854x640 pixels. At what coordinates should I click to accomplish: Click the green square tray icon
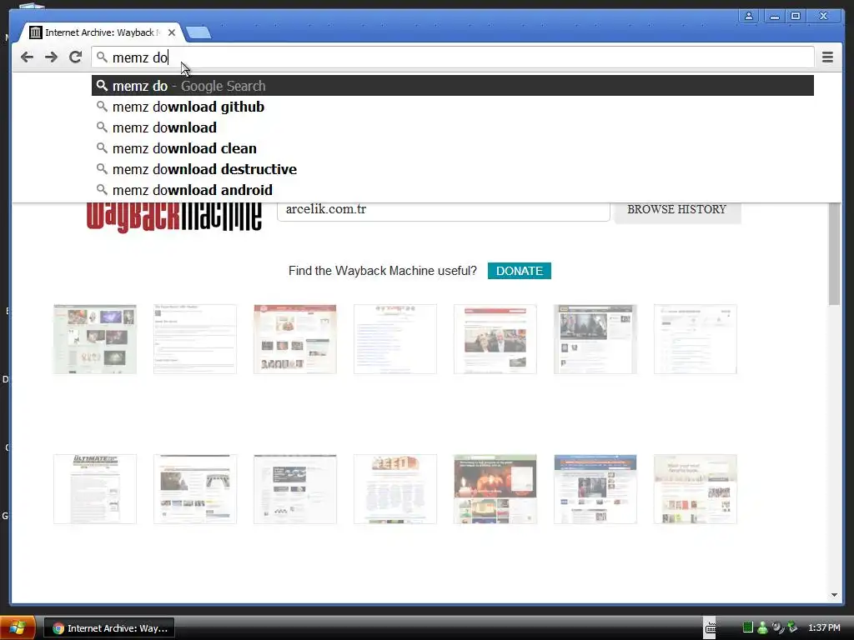[748, 627]
